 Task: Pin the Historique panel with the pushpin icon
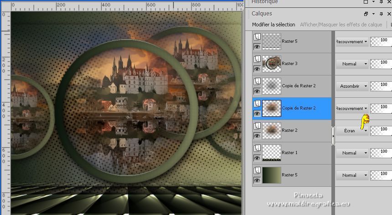coord(381,2)
